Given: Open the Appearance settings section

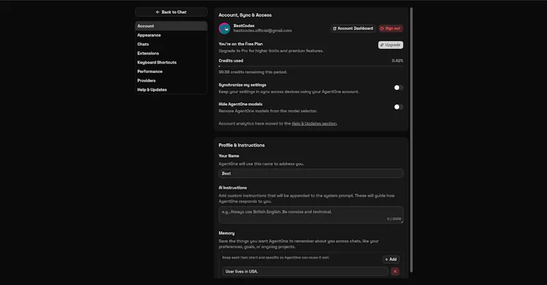Looking at the screenshot, I should click(x=171, y=35).
